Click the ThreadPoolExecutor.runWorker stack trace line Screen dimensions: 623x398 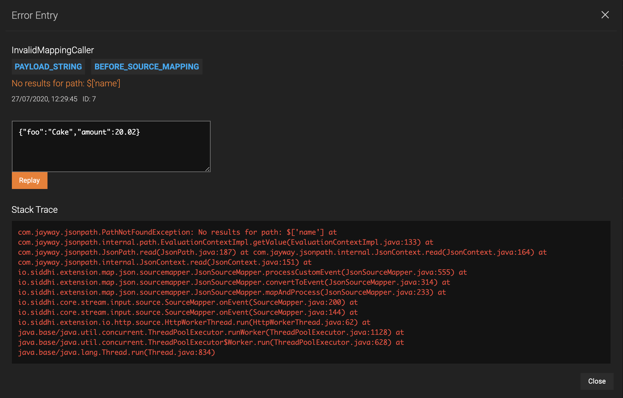click(x=211, y=332)
